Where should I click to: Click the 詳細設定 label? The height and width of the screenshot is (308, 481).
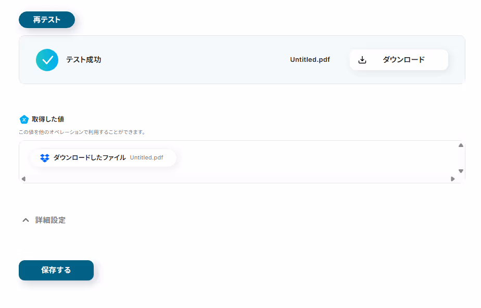tap(50, 220)
